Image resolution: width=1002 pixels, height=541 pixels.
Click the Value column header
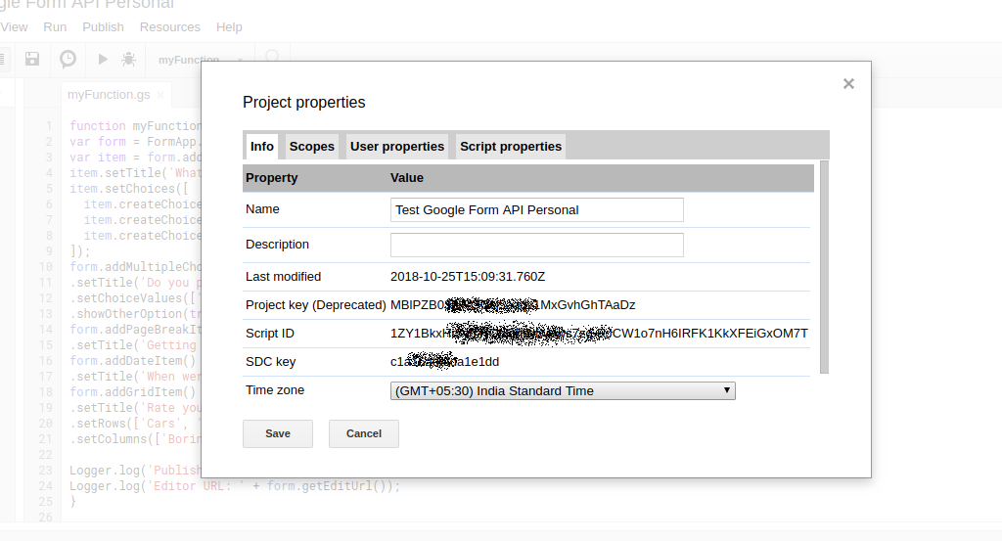tap(407, 178)
